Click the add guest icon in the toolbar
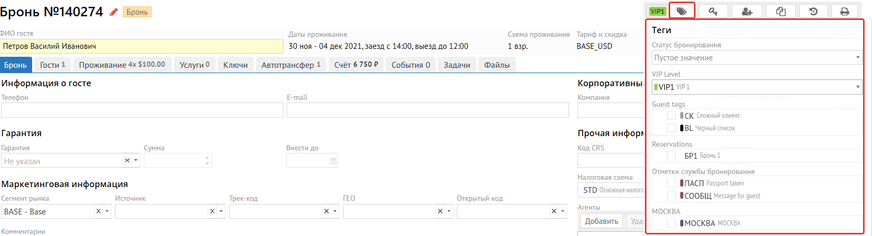This screenshot has height=236, width=872. coord(747,11)
